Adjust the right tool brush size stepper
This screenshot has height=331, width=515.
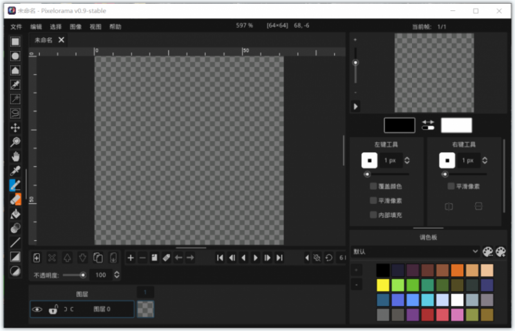[485, 161]
